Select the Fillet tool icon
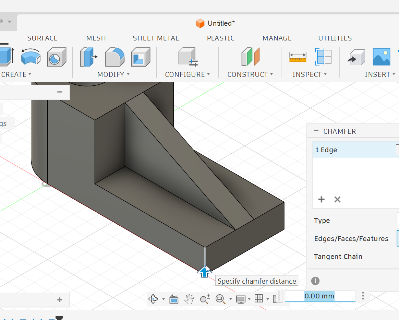The width and height of the screenshot is (399, 320). point(115,57)
